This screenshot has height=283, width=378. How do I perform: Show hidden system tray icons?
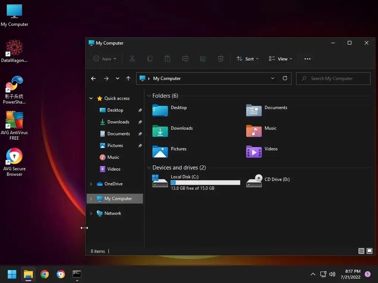pos(313,274)
